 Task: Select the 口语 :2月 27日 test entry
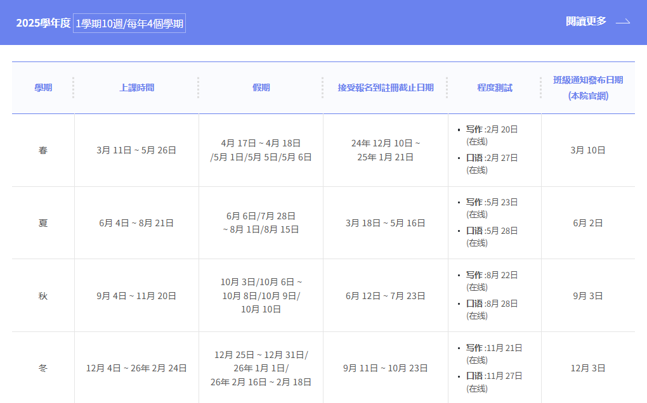tap(492, 158)
